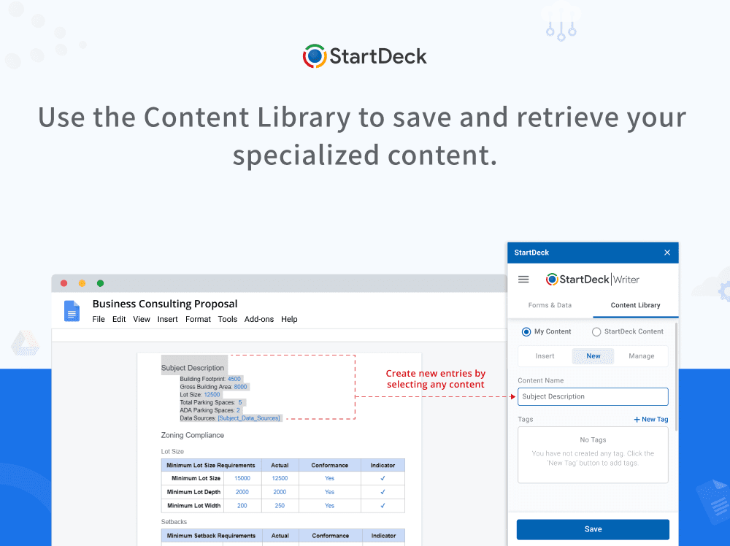Click the yellow window minimize dot
The width and height of the screenshot is (730, 546).
click(82, 283)
